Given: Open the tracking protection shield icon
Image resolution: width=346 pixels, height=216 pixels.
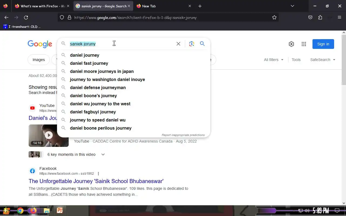Looking at the screenshot, I should (62, 18).
